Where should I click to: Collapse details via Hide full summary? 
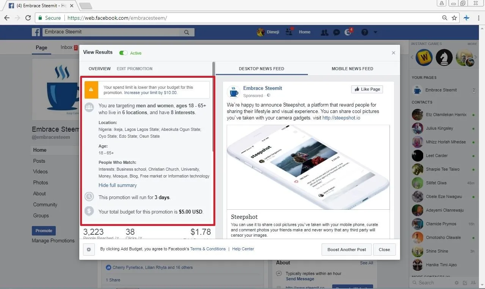[x=118, y=185]
